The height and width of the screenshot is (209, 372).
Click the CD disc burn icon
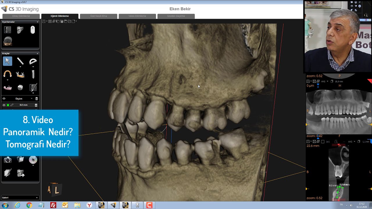[33, 160]
